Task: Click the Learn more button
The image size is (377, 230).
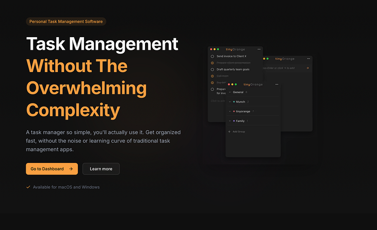Action: [101, 169]
